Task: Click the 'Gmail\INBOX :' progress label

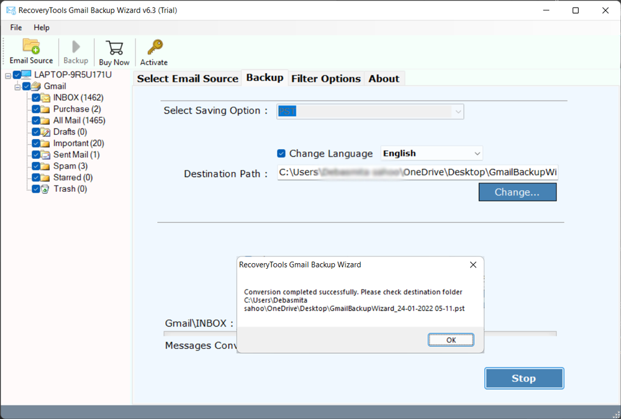Action: coord(199,323)
